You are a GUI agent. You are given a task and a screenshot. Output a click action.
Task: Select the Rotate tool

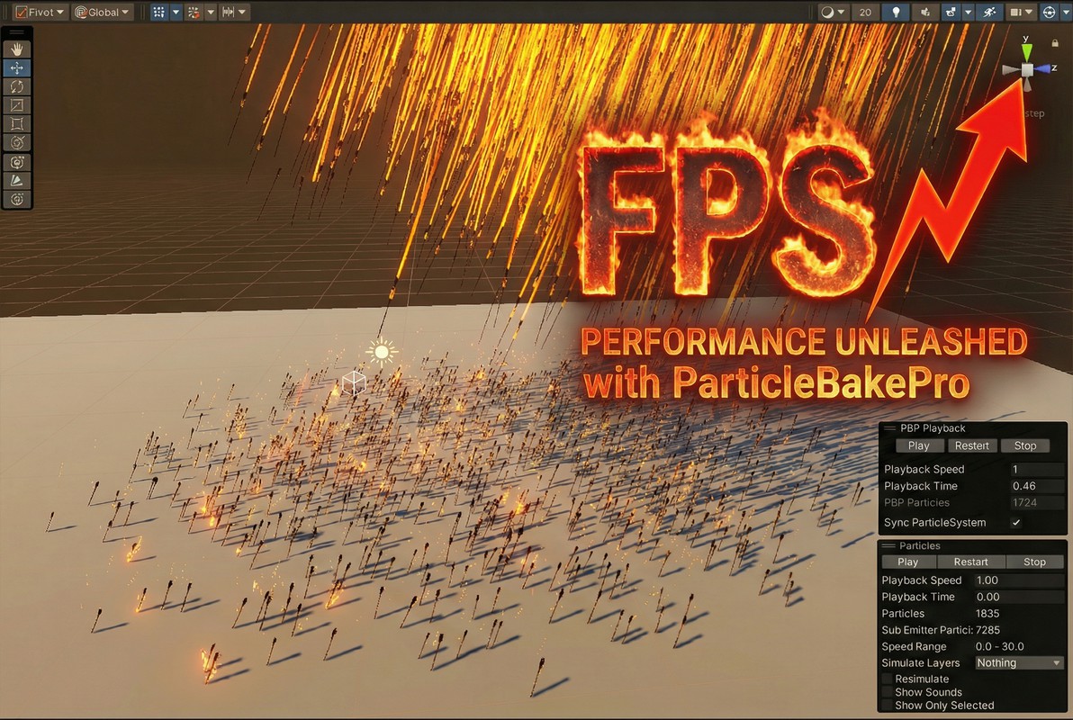(18, 86)
